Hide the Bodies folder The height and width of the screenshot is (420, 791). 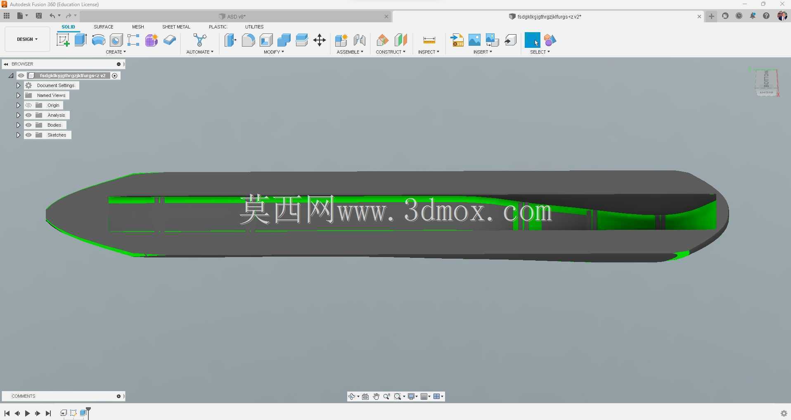pos(28,125)
